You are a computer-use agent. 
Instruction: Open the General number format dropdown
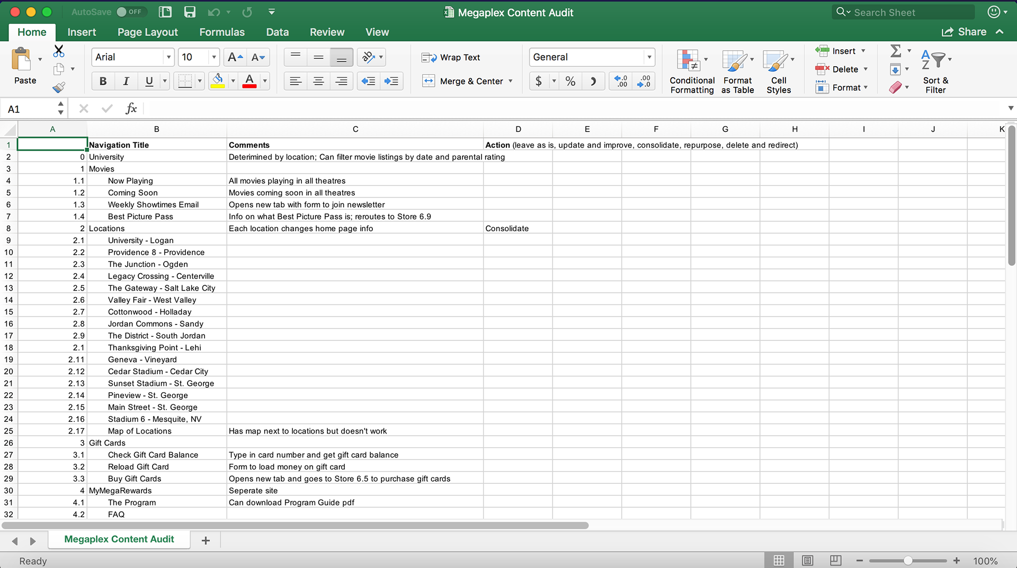[x=649, y=57]
